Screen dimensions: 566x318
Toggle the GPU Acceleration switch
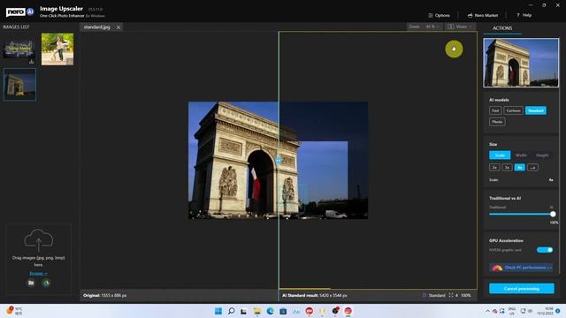point(545,250)
